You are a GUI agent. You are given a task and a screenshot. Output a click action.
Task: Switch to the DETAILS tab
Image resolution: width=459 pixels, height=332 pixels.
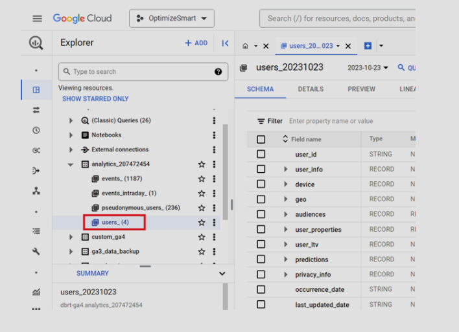[311, 89]
